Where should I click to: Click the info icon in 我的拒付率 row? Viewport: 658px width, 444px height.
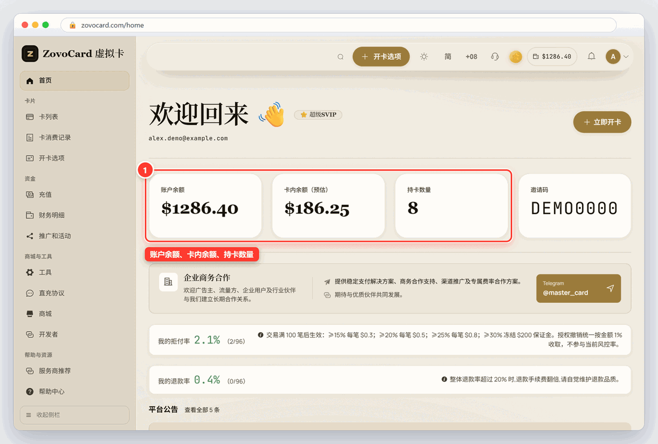(x=261, y=335)
